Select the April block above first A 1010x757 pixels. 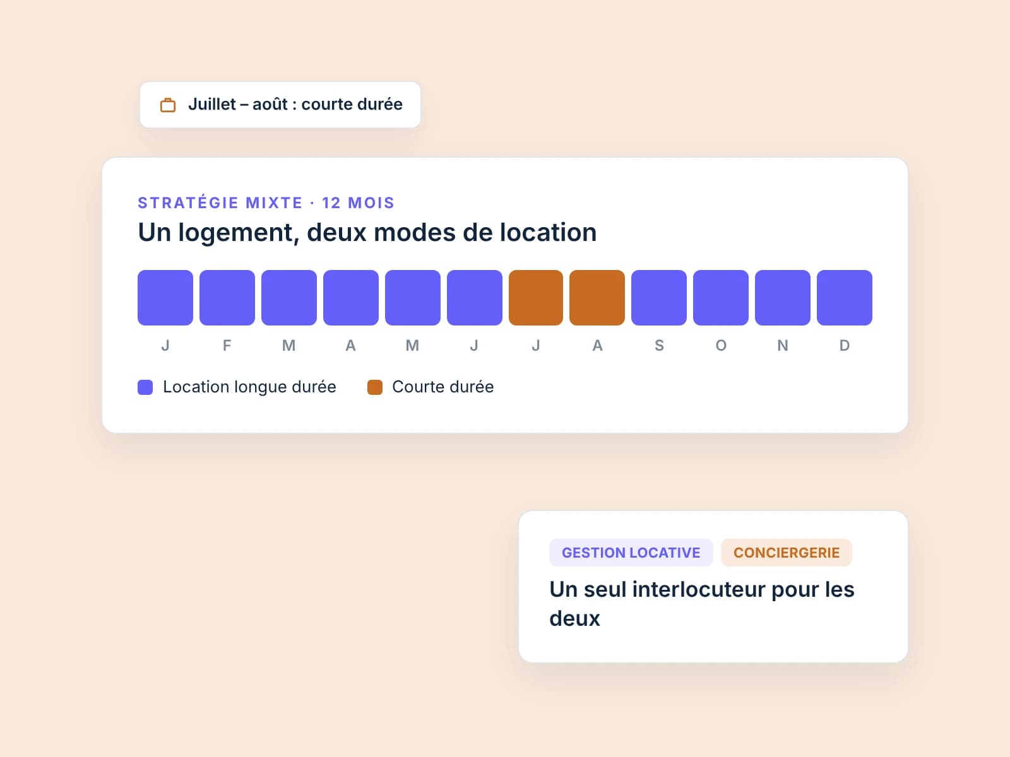tap(351, 298)
